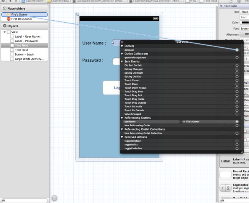Click Editing Did End connection circle

coord(237,76)
